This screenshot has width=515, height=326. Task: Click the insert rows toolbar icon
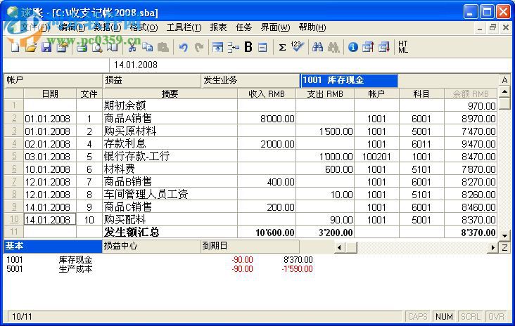217,47
